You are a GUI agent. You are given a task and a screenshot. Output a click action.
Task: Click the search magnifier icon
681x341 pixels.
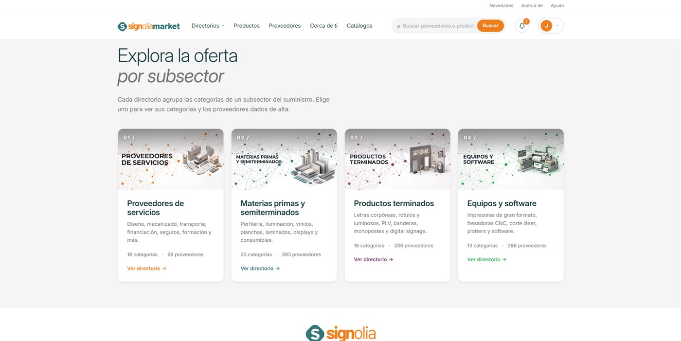pos(398,26)
